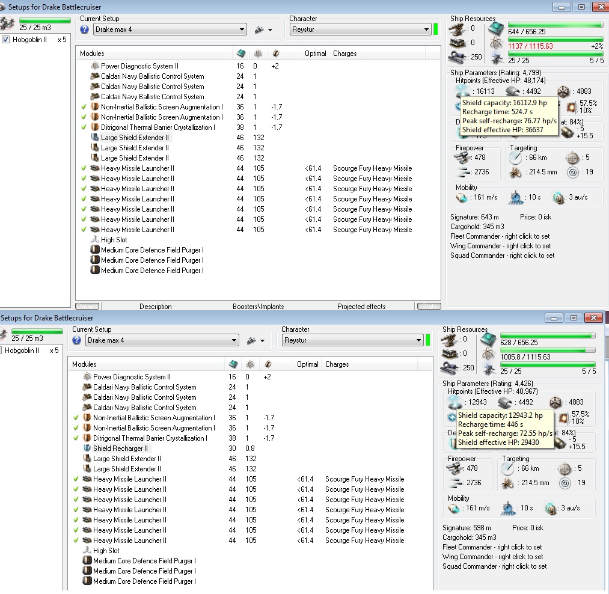
Task: Toggle the first Heavy Missile Launcher II checkmark in top window
Action: [x=84, y=168]
